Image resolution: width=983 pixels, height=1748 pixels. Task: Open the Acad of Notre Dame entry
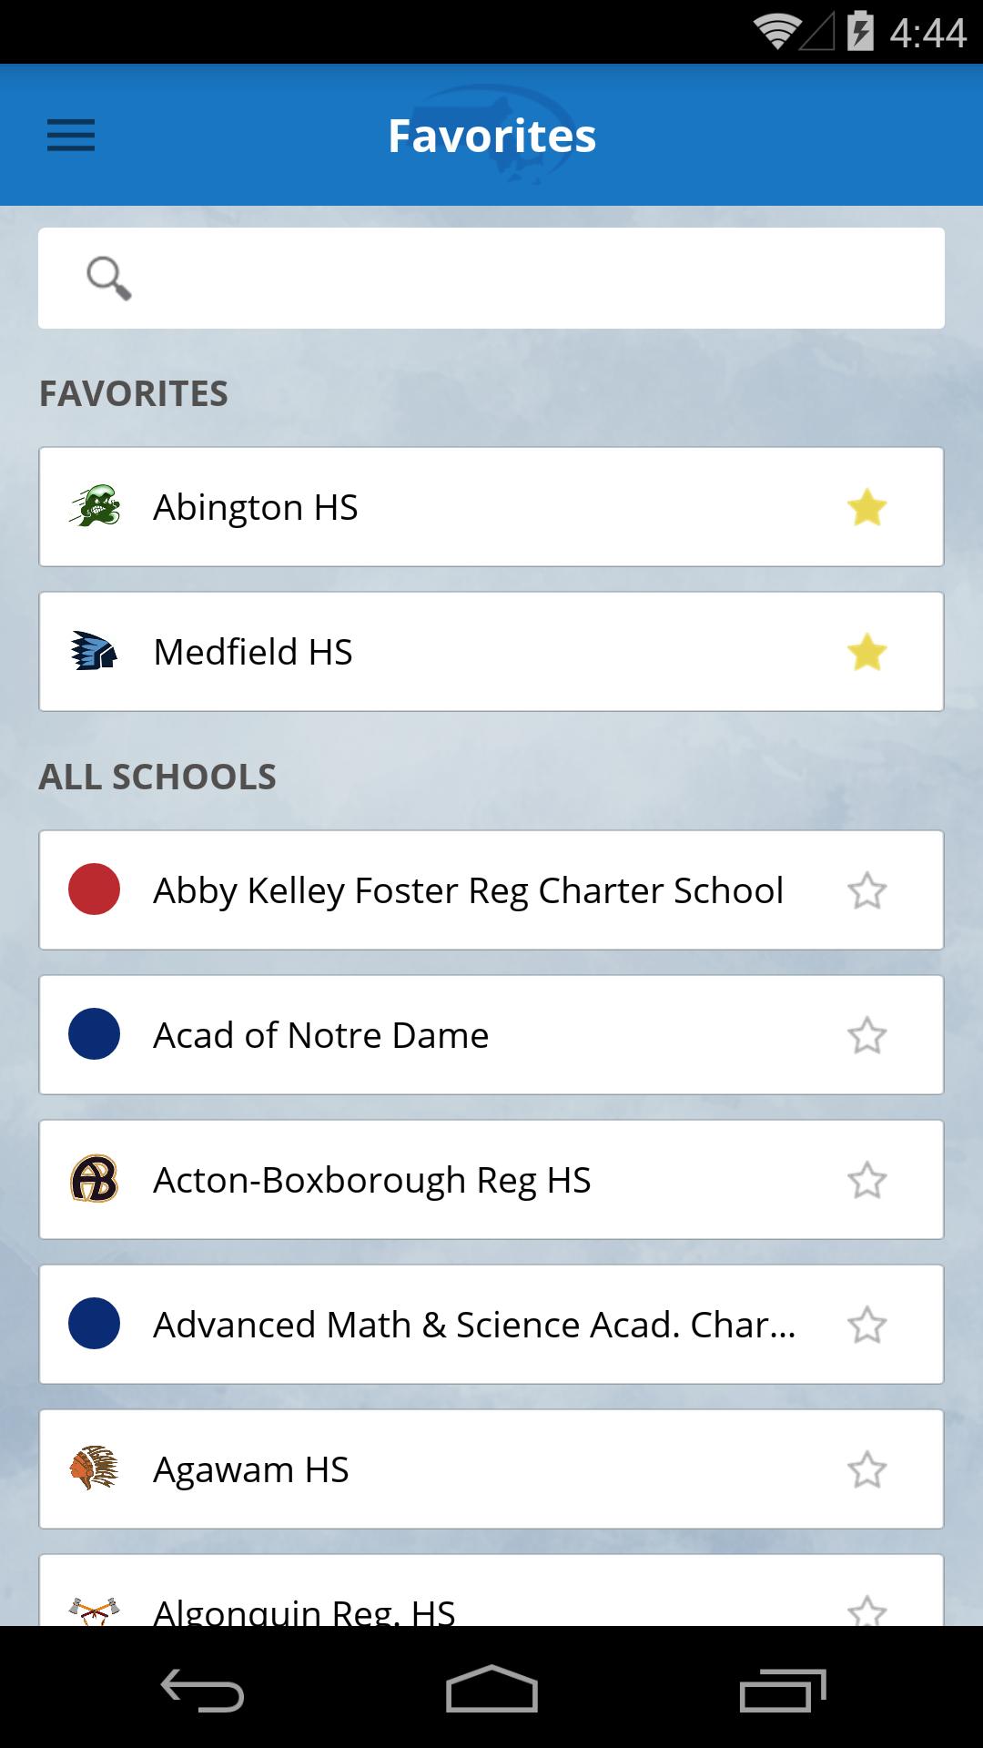point(320,1035)
